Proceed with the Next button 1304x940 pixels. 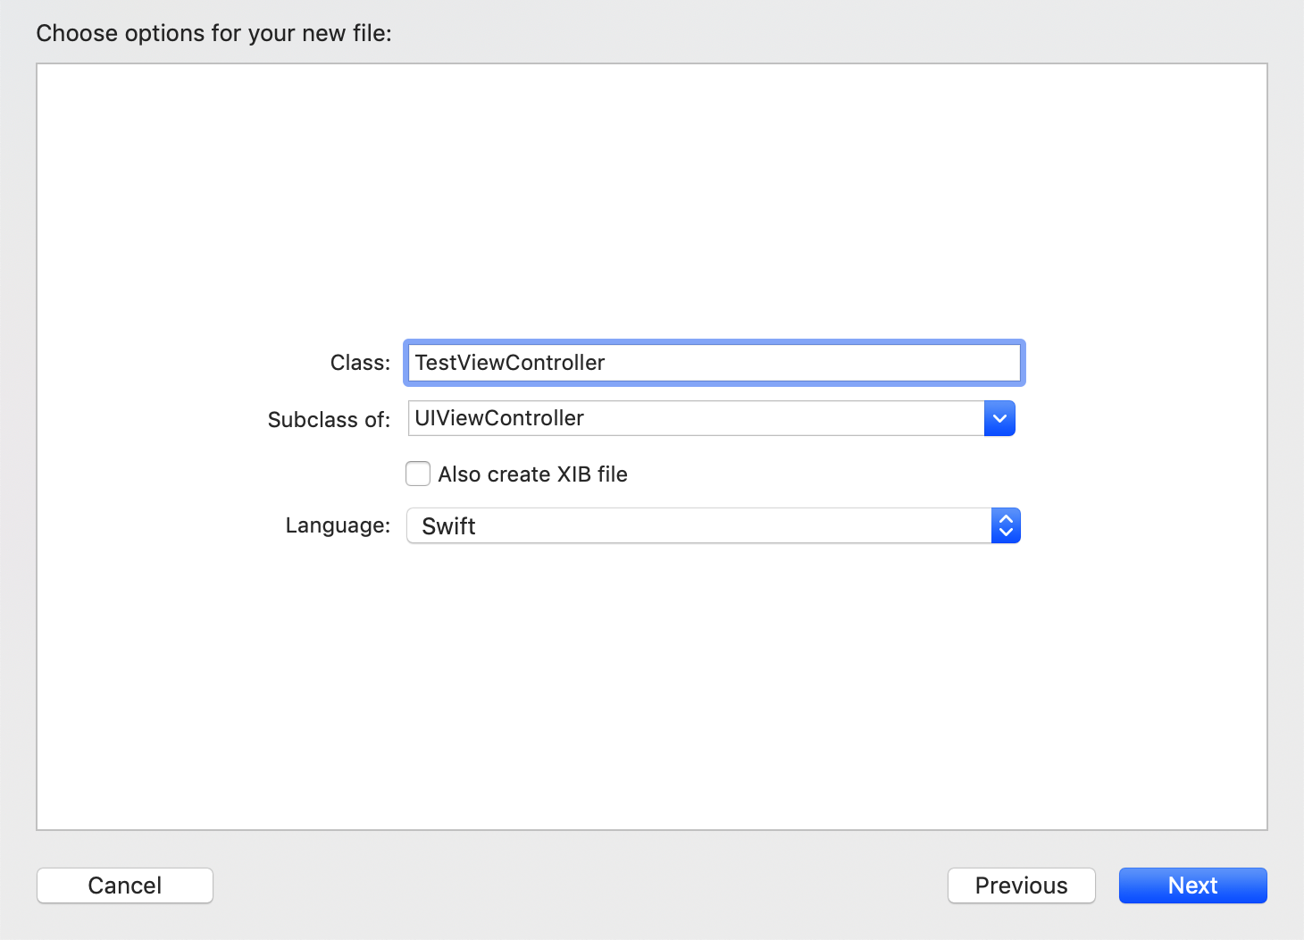click(1192, 885)
